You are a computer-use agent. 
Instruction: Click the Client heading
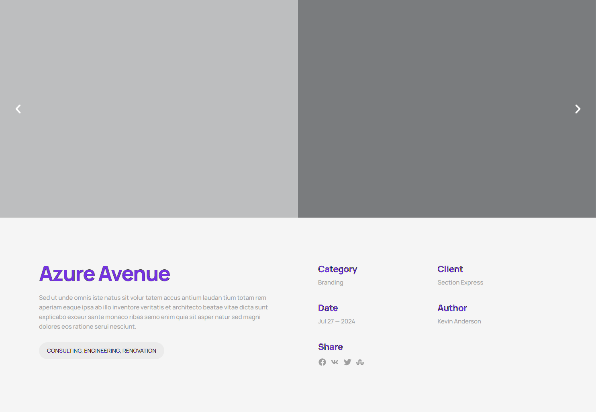[x=450, y=269]
